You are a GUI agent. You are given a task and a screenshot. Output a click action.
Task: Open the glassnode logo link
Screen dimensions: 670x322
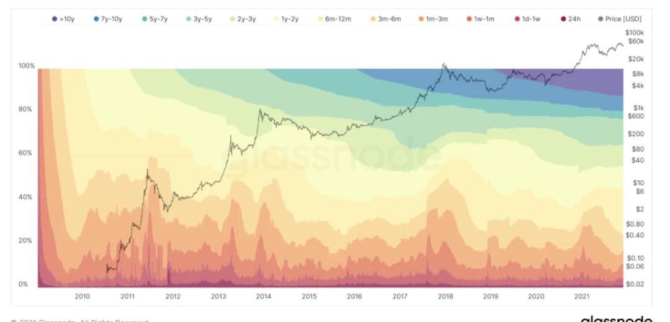[615, 319]
